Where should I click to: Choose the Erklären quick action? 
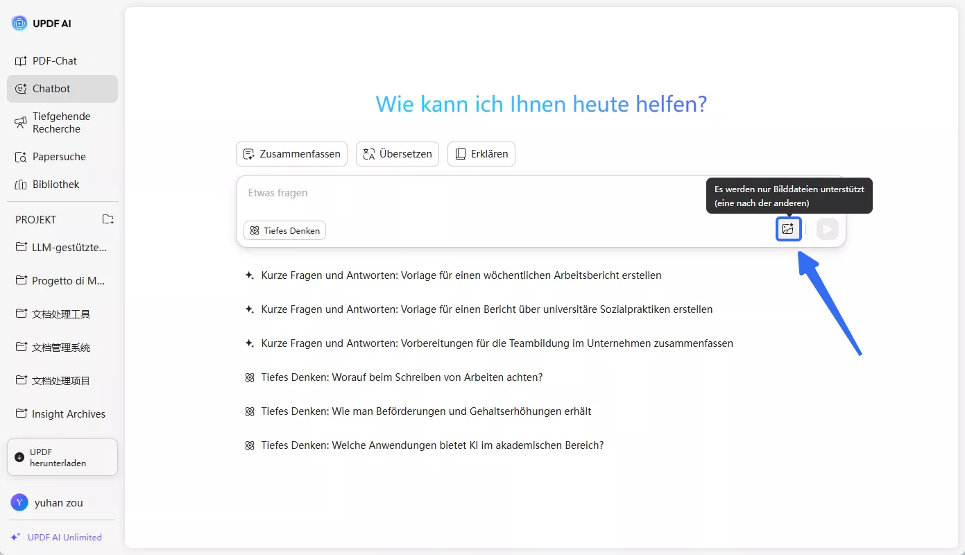481,154
